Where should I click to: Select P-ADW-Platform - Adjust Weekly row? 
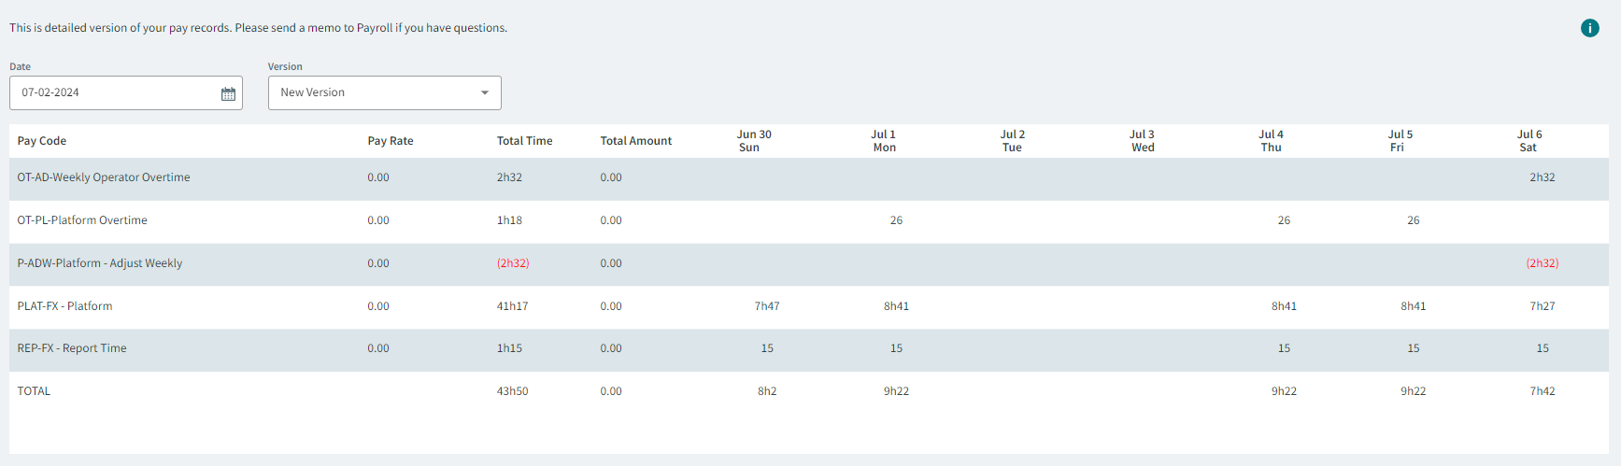pos(100,263)
